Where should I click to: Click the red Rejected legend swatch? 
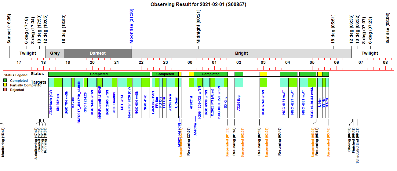tap(5, 90)
